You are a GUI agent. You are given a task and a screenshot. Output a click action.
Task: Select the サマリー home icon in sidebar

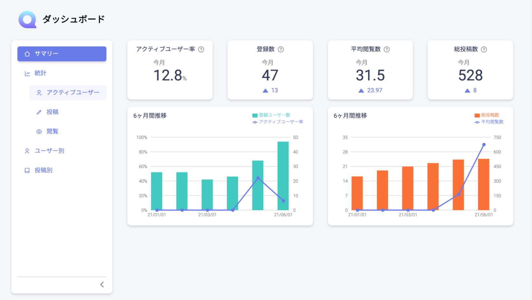27,54
